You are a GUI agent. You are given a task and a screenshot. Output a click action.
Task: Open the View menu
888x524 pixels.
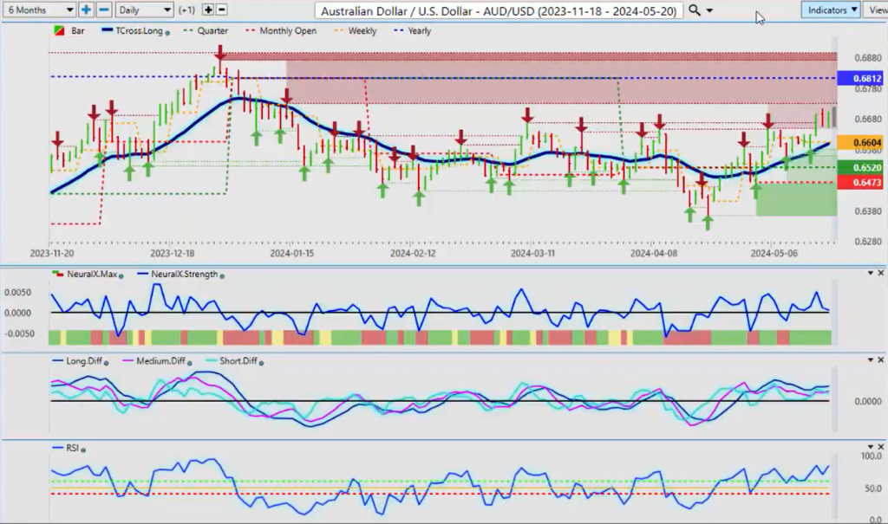876,10
